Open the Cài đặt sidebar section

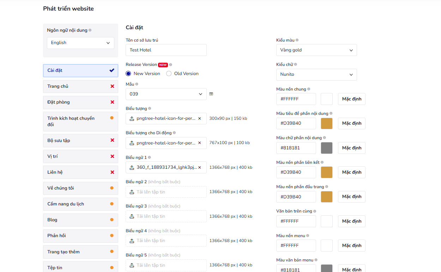80,70
